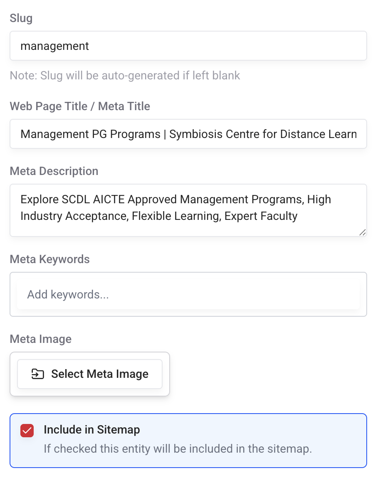Click the folder icon on Select Meta Image
Screen dimensions: 385x478
(37, 374)
